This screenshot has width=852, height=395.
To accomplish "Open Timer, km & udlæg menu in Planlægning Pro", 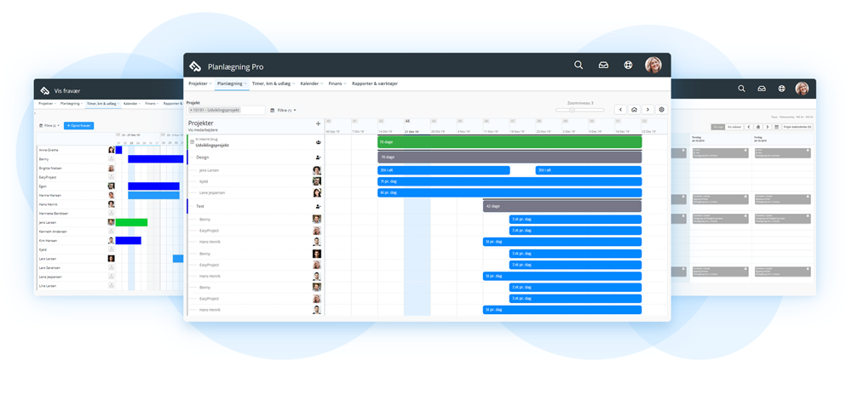I will [x=273, y=83].
